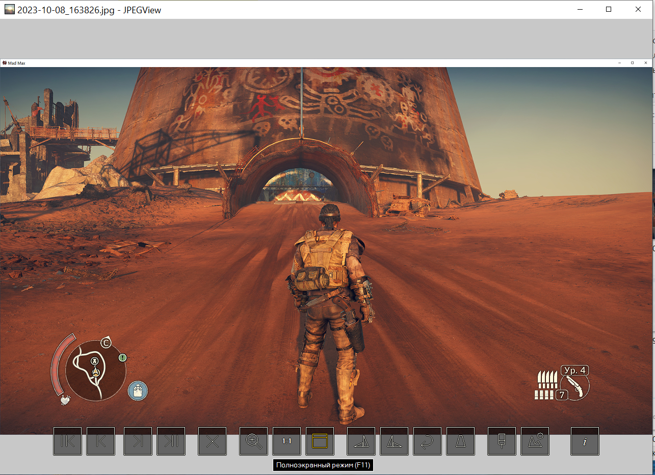Screen dimensions: 655x475
Task: Click the heart icon under the health bar
Action: [65, 400]
